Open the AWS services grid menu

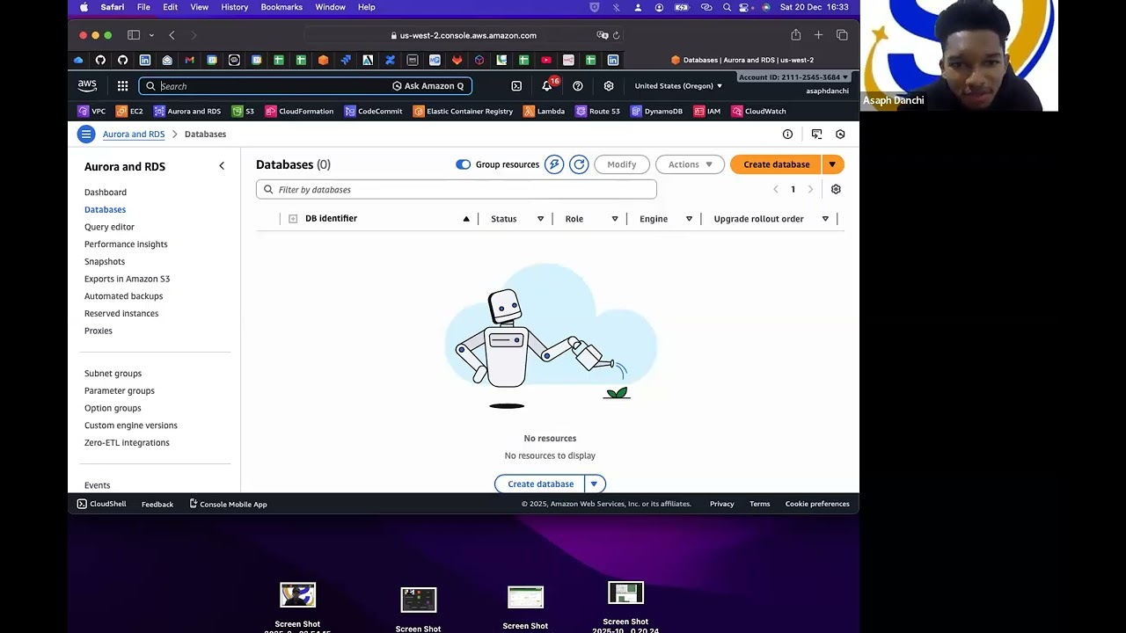pos(122,86)
